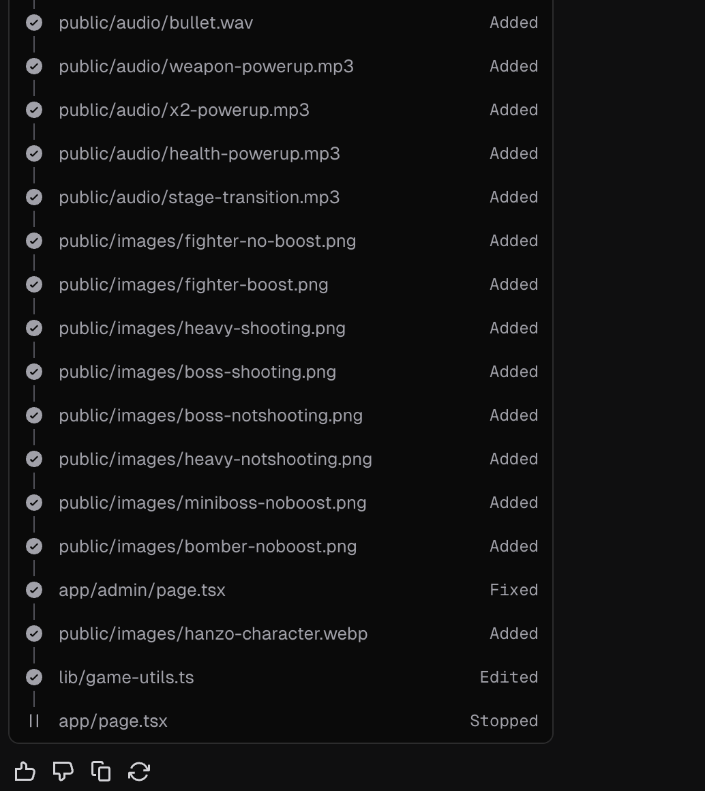This screenshot has width=705, height=791.
Task: Open public/audio/x2-powerup.mp3 file entry
Action: pyautogui.click(x=184, y=110)
